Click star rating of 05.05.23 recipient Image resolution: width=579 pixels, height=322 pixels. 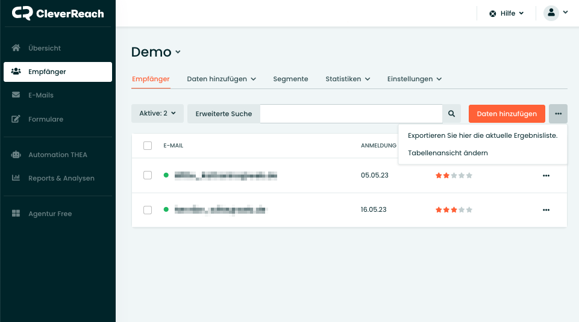(x=454, y=176)
